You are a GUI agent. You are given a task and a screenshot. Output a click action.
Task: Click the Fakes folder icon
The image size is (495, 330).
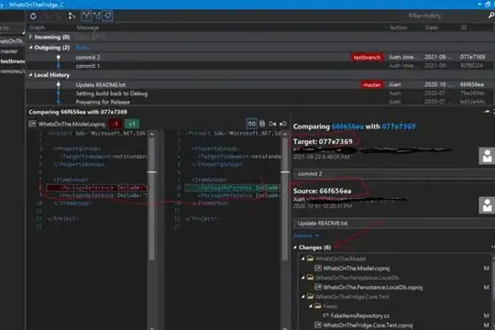tap(318, 306)
